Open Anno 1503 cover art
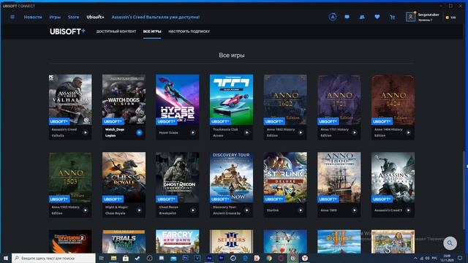Screen dimensions: 468x263 70,177
